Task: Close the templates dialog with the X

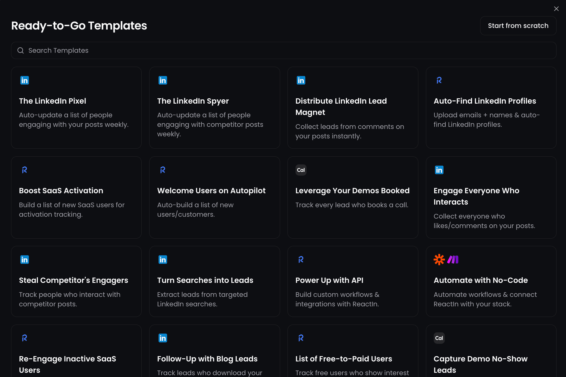Action: point(556,9)
